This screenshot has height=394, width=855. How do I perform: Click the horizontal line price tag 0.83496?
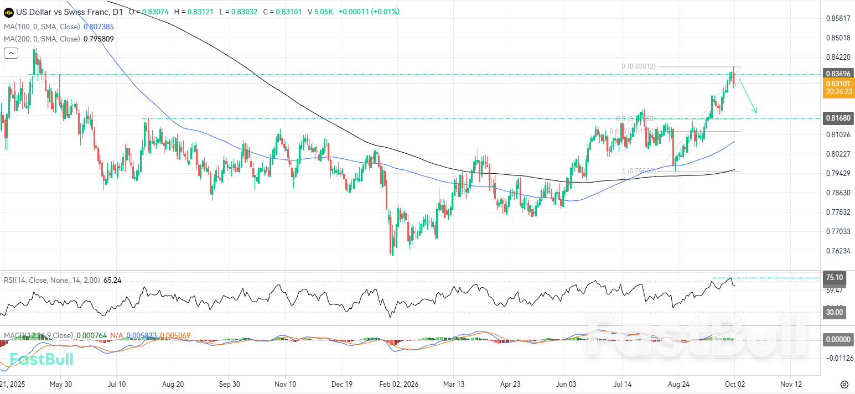[x=838, y=73]
